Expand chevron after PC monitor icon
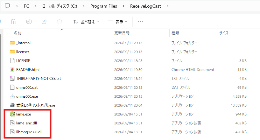This screenshot has width=260, height=140. tap(17, 6)
